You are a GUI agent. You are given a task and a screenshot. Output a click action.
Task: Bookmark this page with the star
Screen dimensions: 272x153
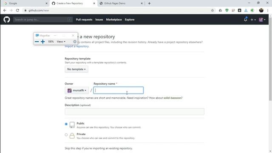click(212, 10)
